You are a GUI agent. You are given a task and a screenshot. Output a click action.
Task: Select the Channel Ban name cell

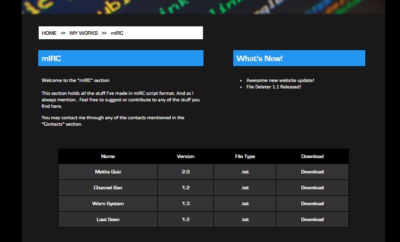pyautogui.click(x=108, y=187)
